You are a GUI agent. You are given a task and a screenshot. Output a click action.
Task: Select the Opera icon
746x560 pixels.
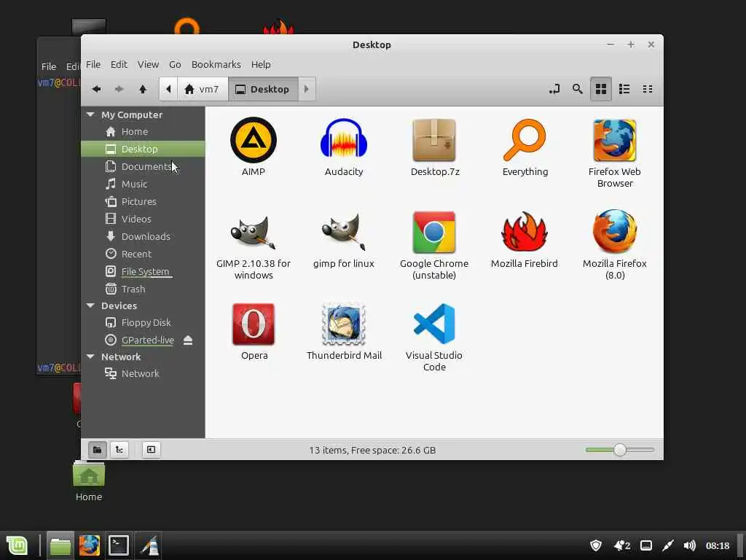click(254, 324)
